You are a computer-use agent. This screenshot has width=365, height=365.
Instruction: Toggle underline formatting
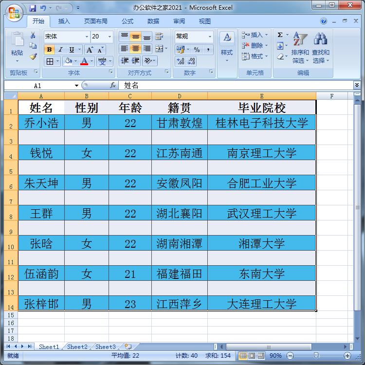pyautogui.click(x=72, y=50)
